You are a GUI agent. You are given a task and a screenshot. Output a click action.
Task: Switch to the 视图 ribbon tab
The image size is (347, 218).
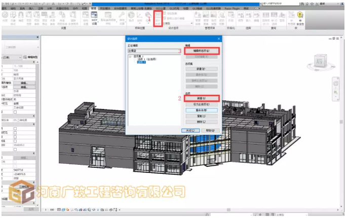point(85,9)
